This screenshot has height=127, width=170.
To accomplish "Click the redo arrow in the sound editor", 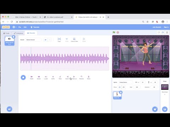I will tap(50, 40).
